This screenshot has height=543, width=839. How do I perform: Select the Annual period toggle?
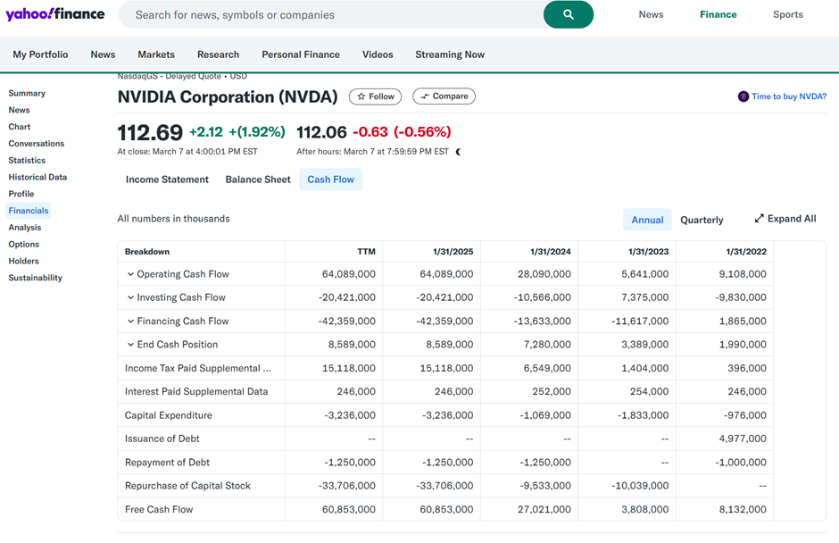point(647,220)
